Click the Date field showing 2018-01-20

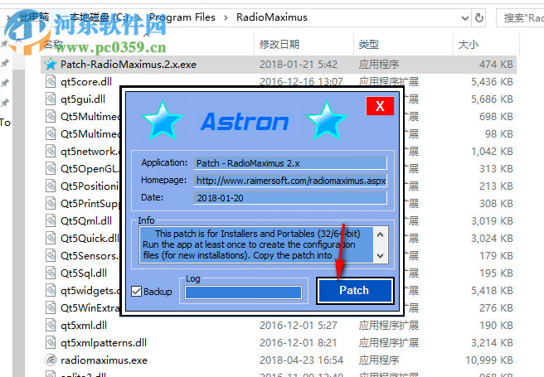(x=290, y=198)
